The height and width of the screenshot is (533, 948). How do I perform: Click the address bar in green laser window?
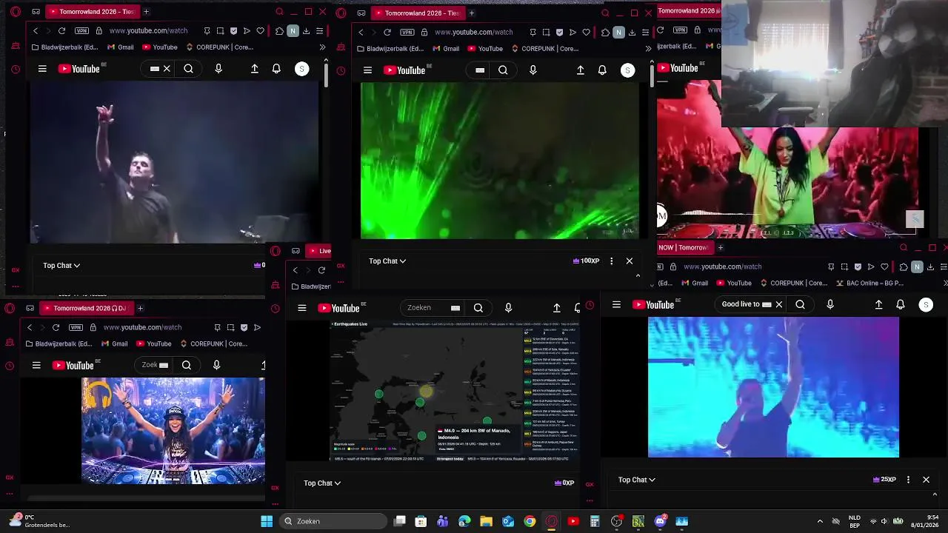click(x=473, y=32)
